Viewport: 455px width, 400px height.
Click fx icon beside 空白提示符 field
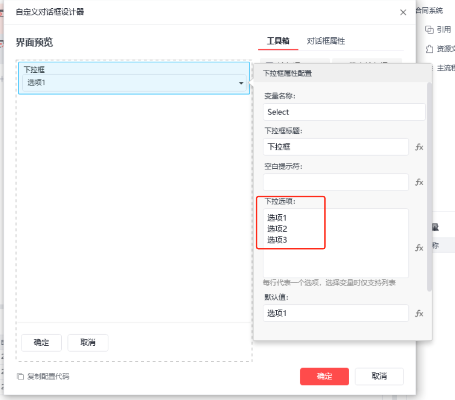point(419,182)
